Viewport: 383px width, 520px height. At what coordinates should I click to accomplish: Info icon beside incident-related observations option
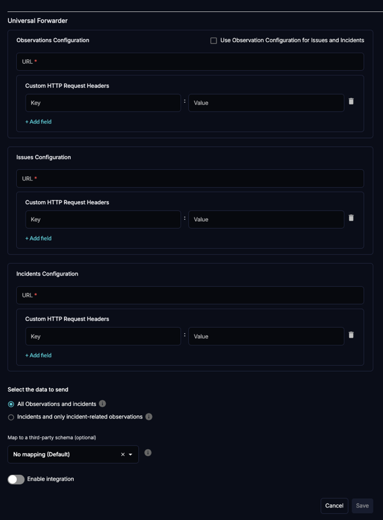(x=149, y=417)
